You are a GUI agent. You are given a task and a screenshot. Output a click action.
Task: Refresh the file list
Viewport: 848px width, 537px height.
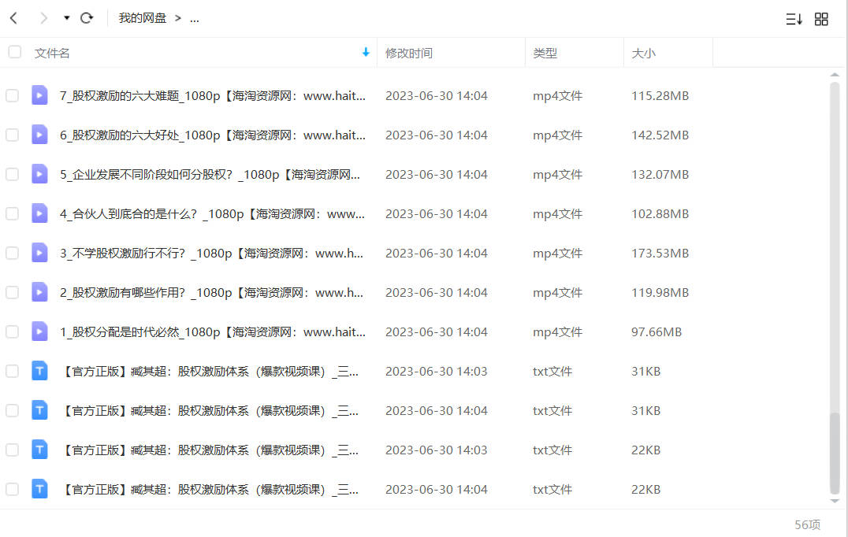pos(87,18)
